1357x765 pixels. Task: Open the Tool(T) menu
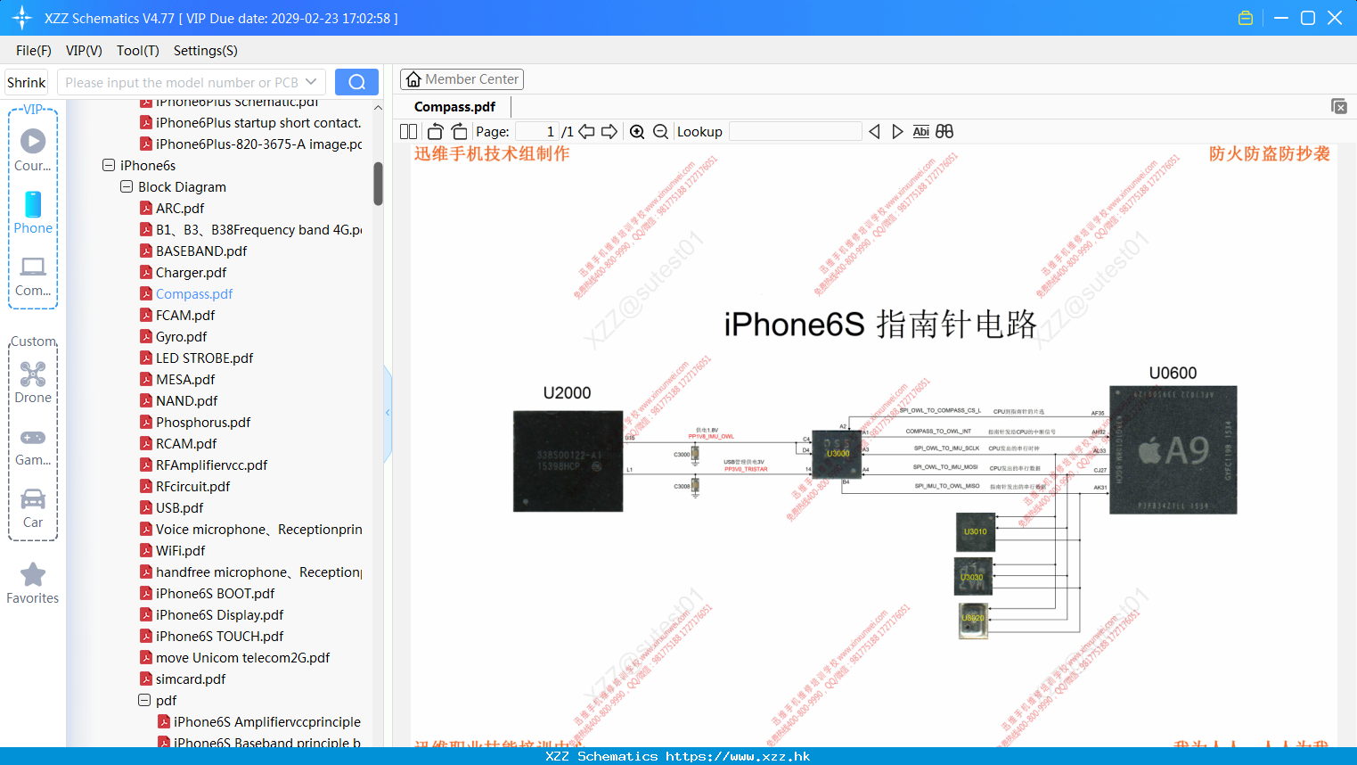coord(138,51)
